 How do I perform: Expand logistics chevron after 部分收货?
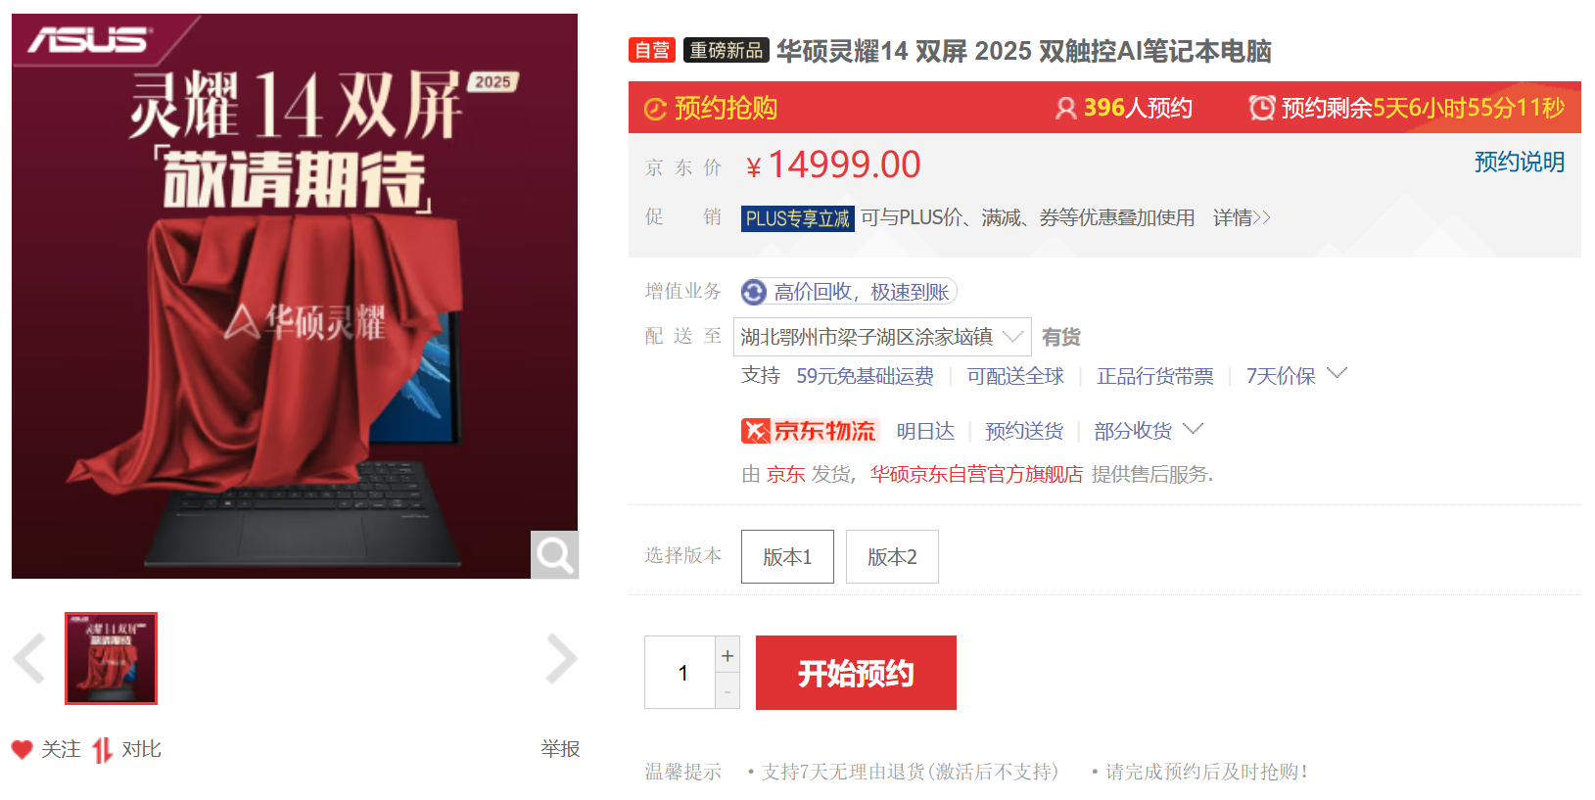(x=1194, y=429)
